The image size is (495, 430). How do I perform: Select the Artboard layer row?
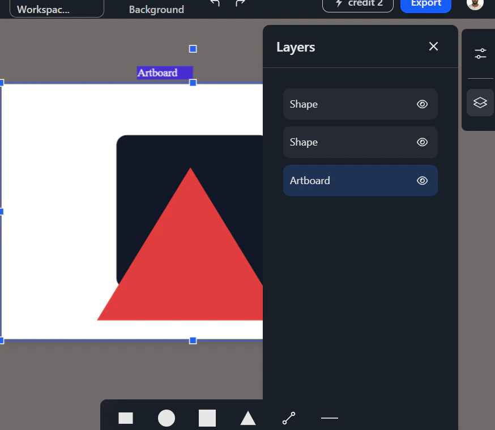(360, 180)
